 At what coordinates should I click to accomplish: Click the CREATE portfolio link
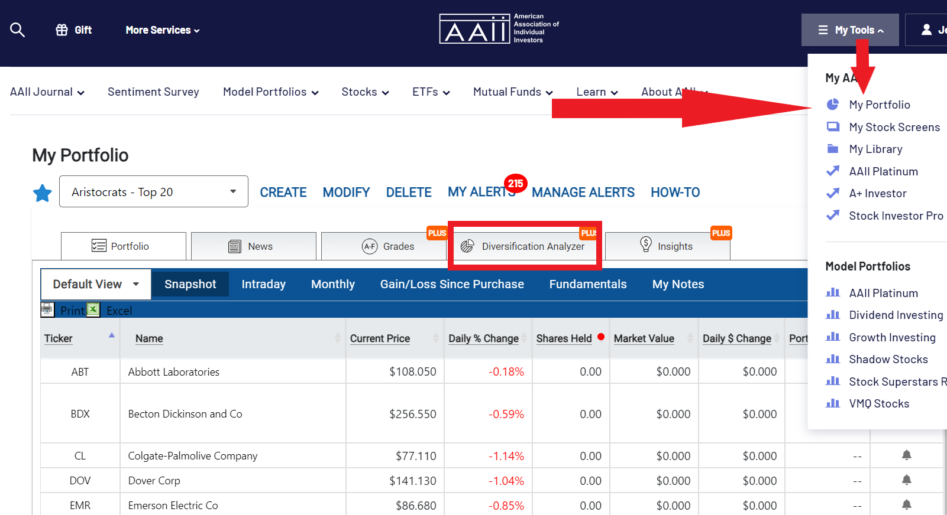tap(283, 193)
